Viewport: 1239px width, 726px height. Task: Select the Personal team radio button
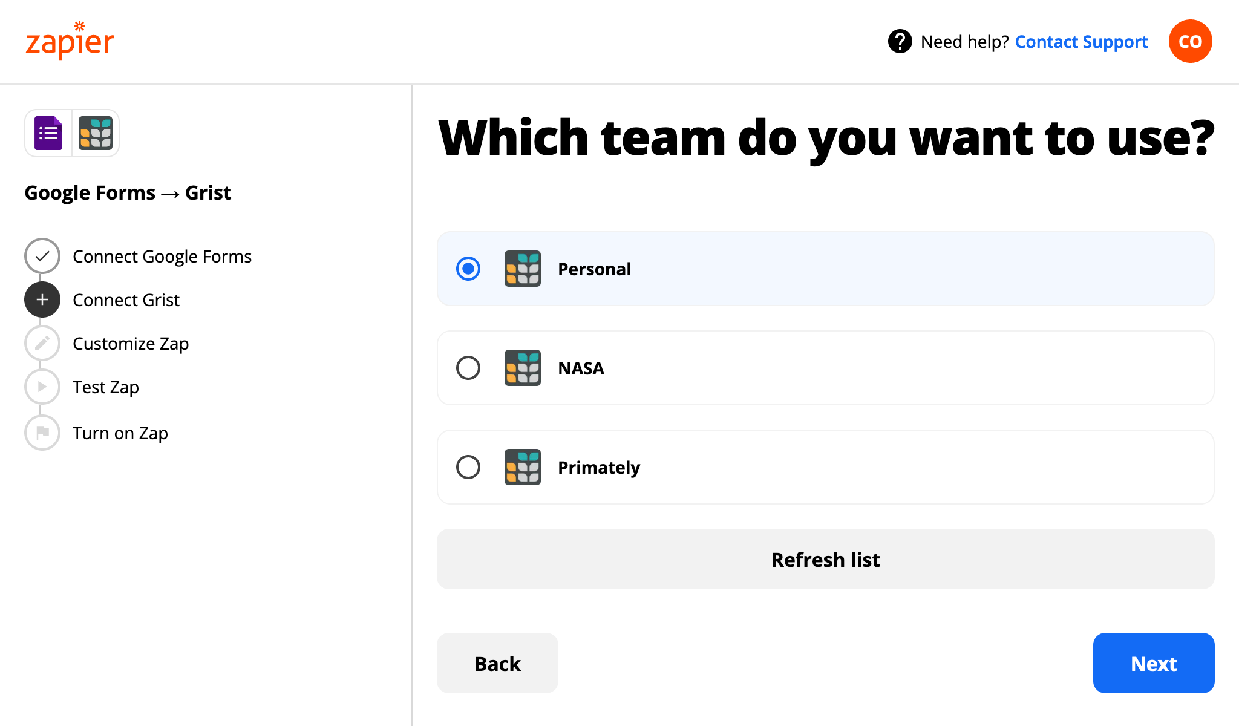point(468,269)
